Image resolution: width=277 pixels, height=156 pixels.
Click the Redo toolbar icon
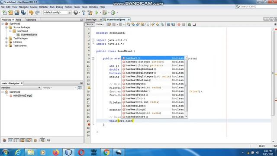(x=37, y=13)
